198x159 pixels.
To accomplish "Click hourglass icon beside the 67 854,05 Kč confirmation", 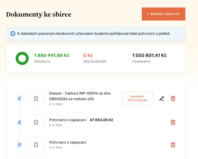I will [x=19, y=122].
